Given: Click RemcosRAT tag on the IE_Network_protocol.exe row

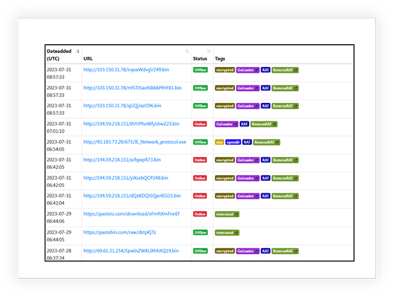Looking at the screenshot, I should coord(267,142).
